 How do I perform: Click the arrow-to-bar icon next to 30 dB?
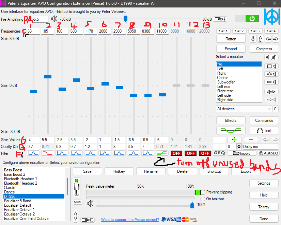coord(220,19)
